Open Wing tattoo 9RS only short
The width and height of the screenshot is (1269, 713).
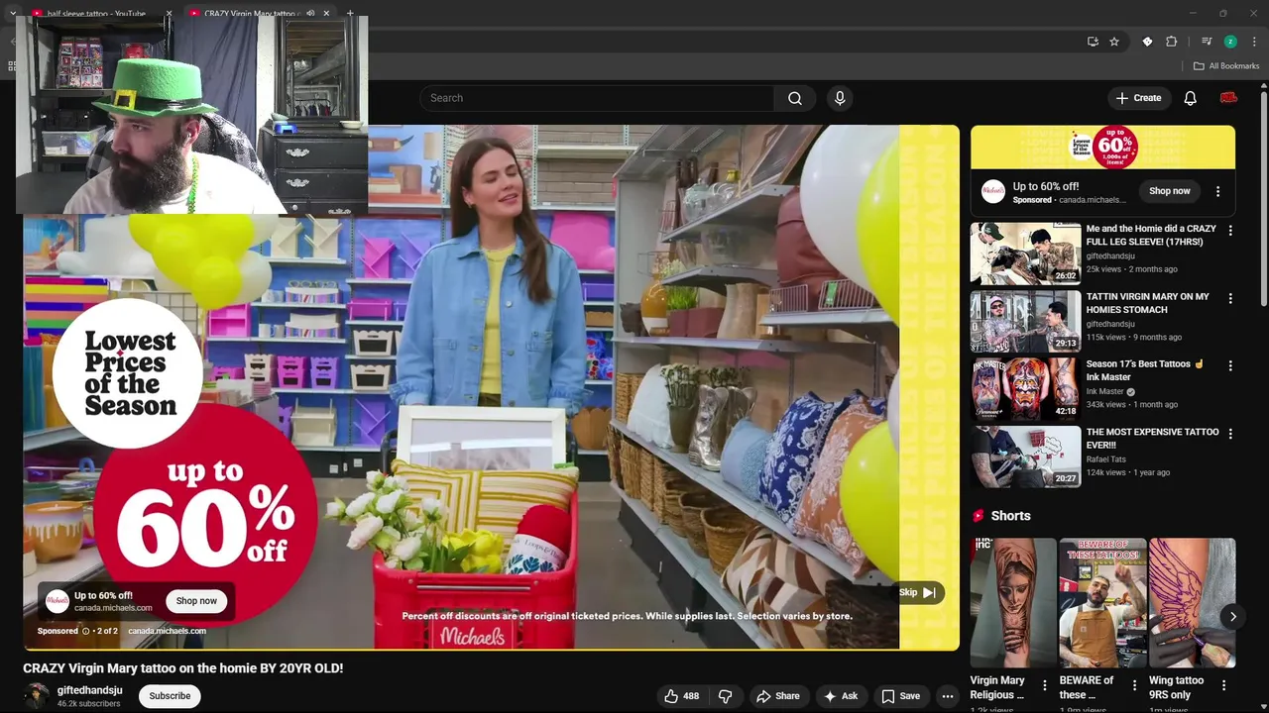click(x=1192, y=603)
